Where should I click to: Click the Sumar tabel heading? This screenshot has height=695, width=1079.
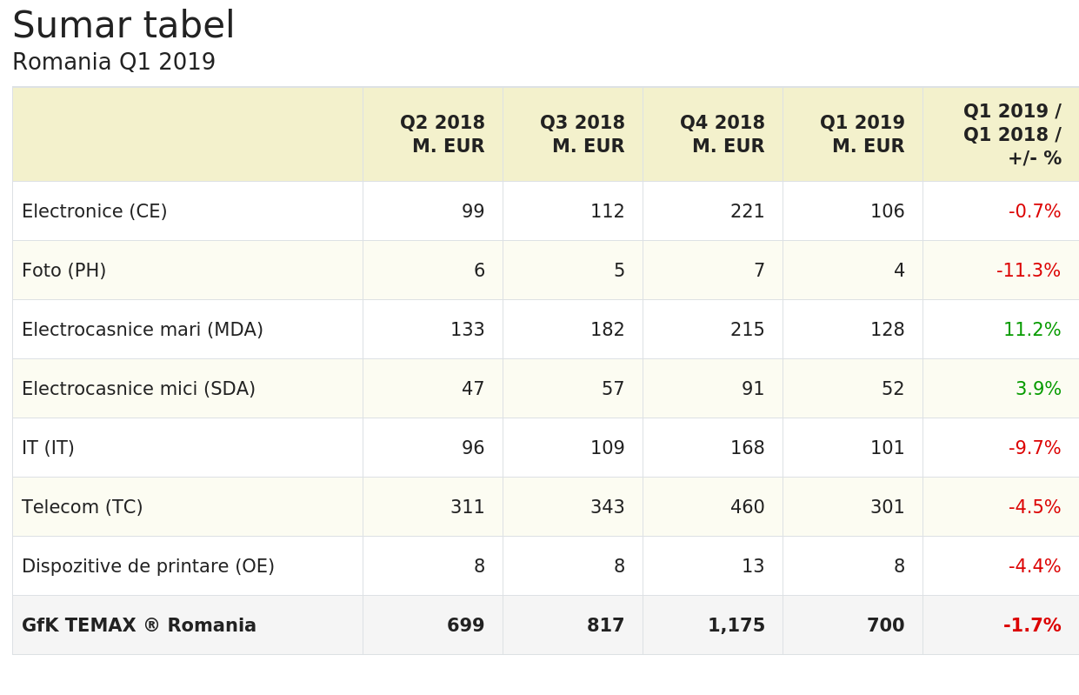coord(123,26)
